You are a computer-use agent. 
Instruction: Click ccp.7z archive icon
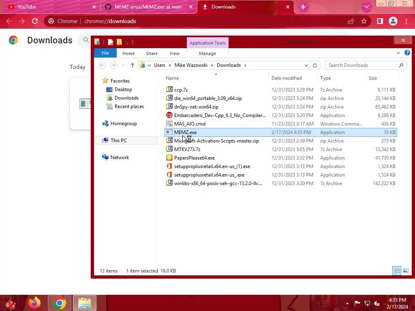coord(169,89)
